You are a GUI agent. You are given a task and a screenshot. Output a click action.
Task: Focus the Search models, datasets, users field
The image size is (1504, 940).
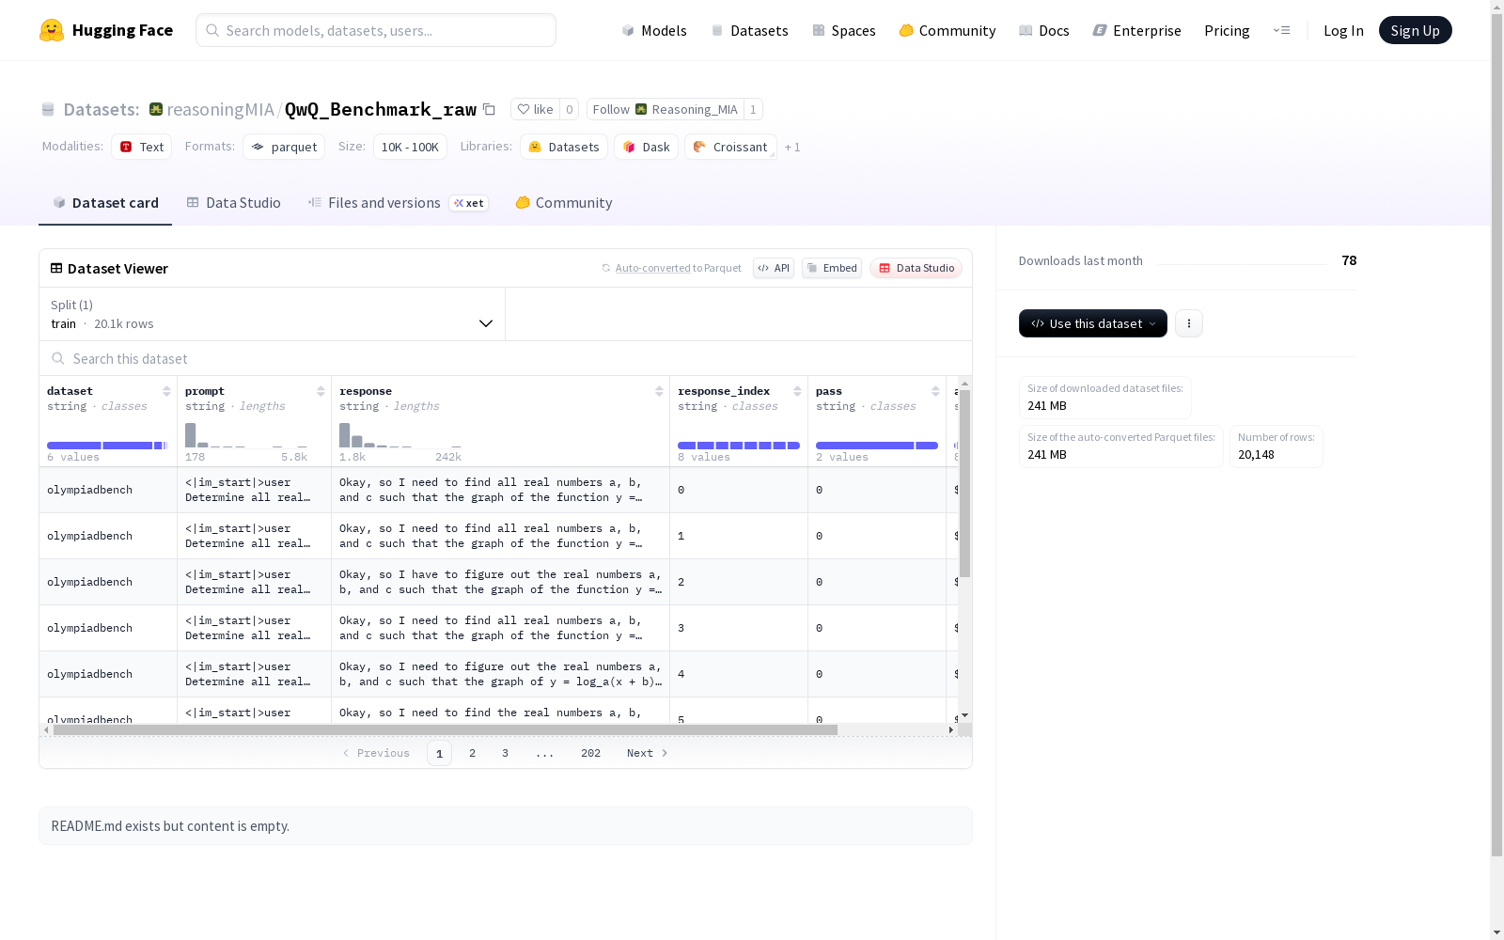tap(376, 30)
